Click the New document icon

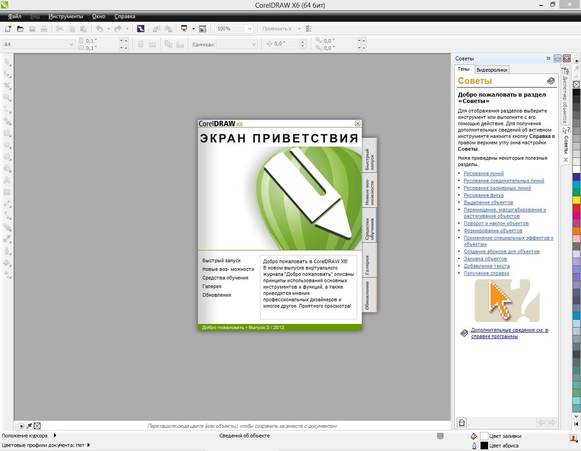coord(8,29)
